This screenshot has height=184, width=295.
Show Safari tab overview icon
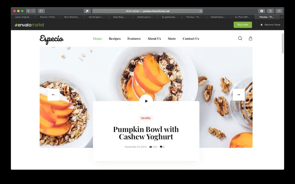click(279, 11)
